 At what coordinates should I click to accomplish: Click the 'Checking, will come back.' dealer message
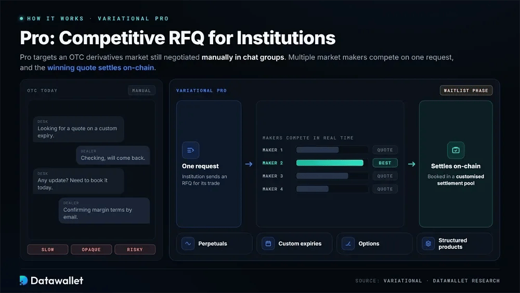pyautogui.click(x=113, y=155)
